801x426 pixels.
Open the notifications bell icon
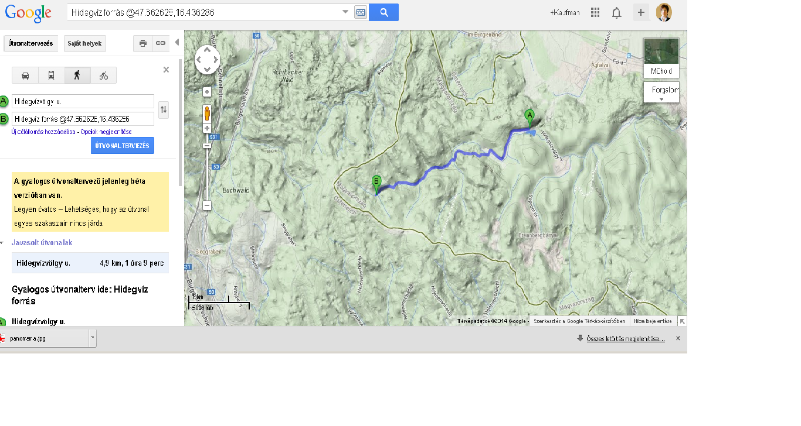[616, 13]
